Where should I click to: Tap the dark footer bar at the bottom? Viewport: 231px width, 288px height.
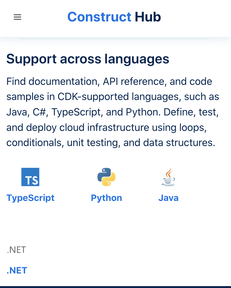(115, 286)
